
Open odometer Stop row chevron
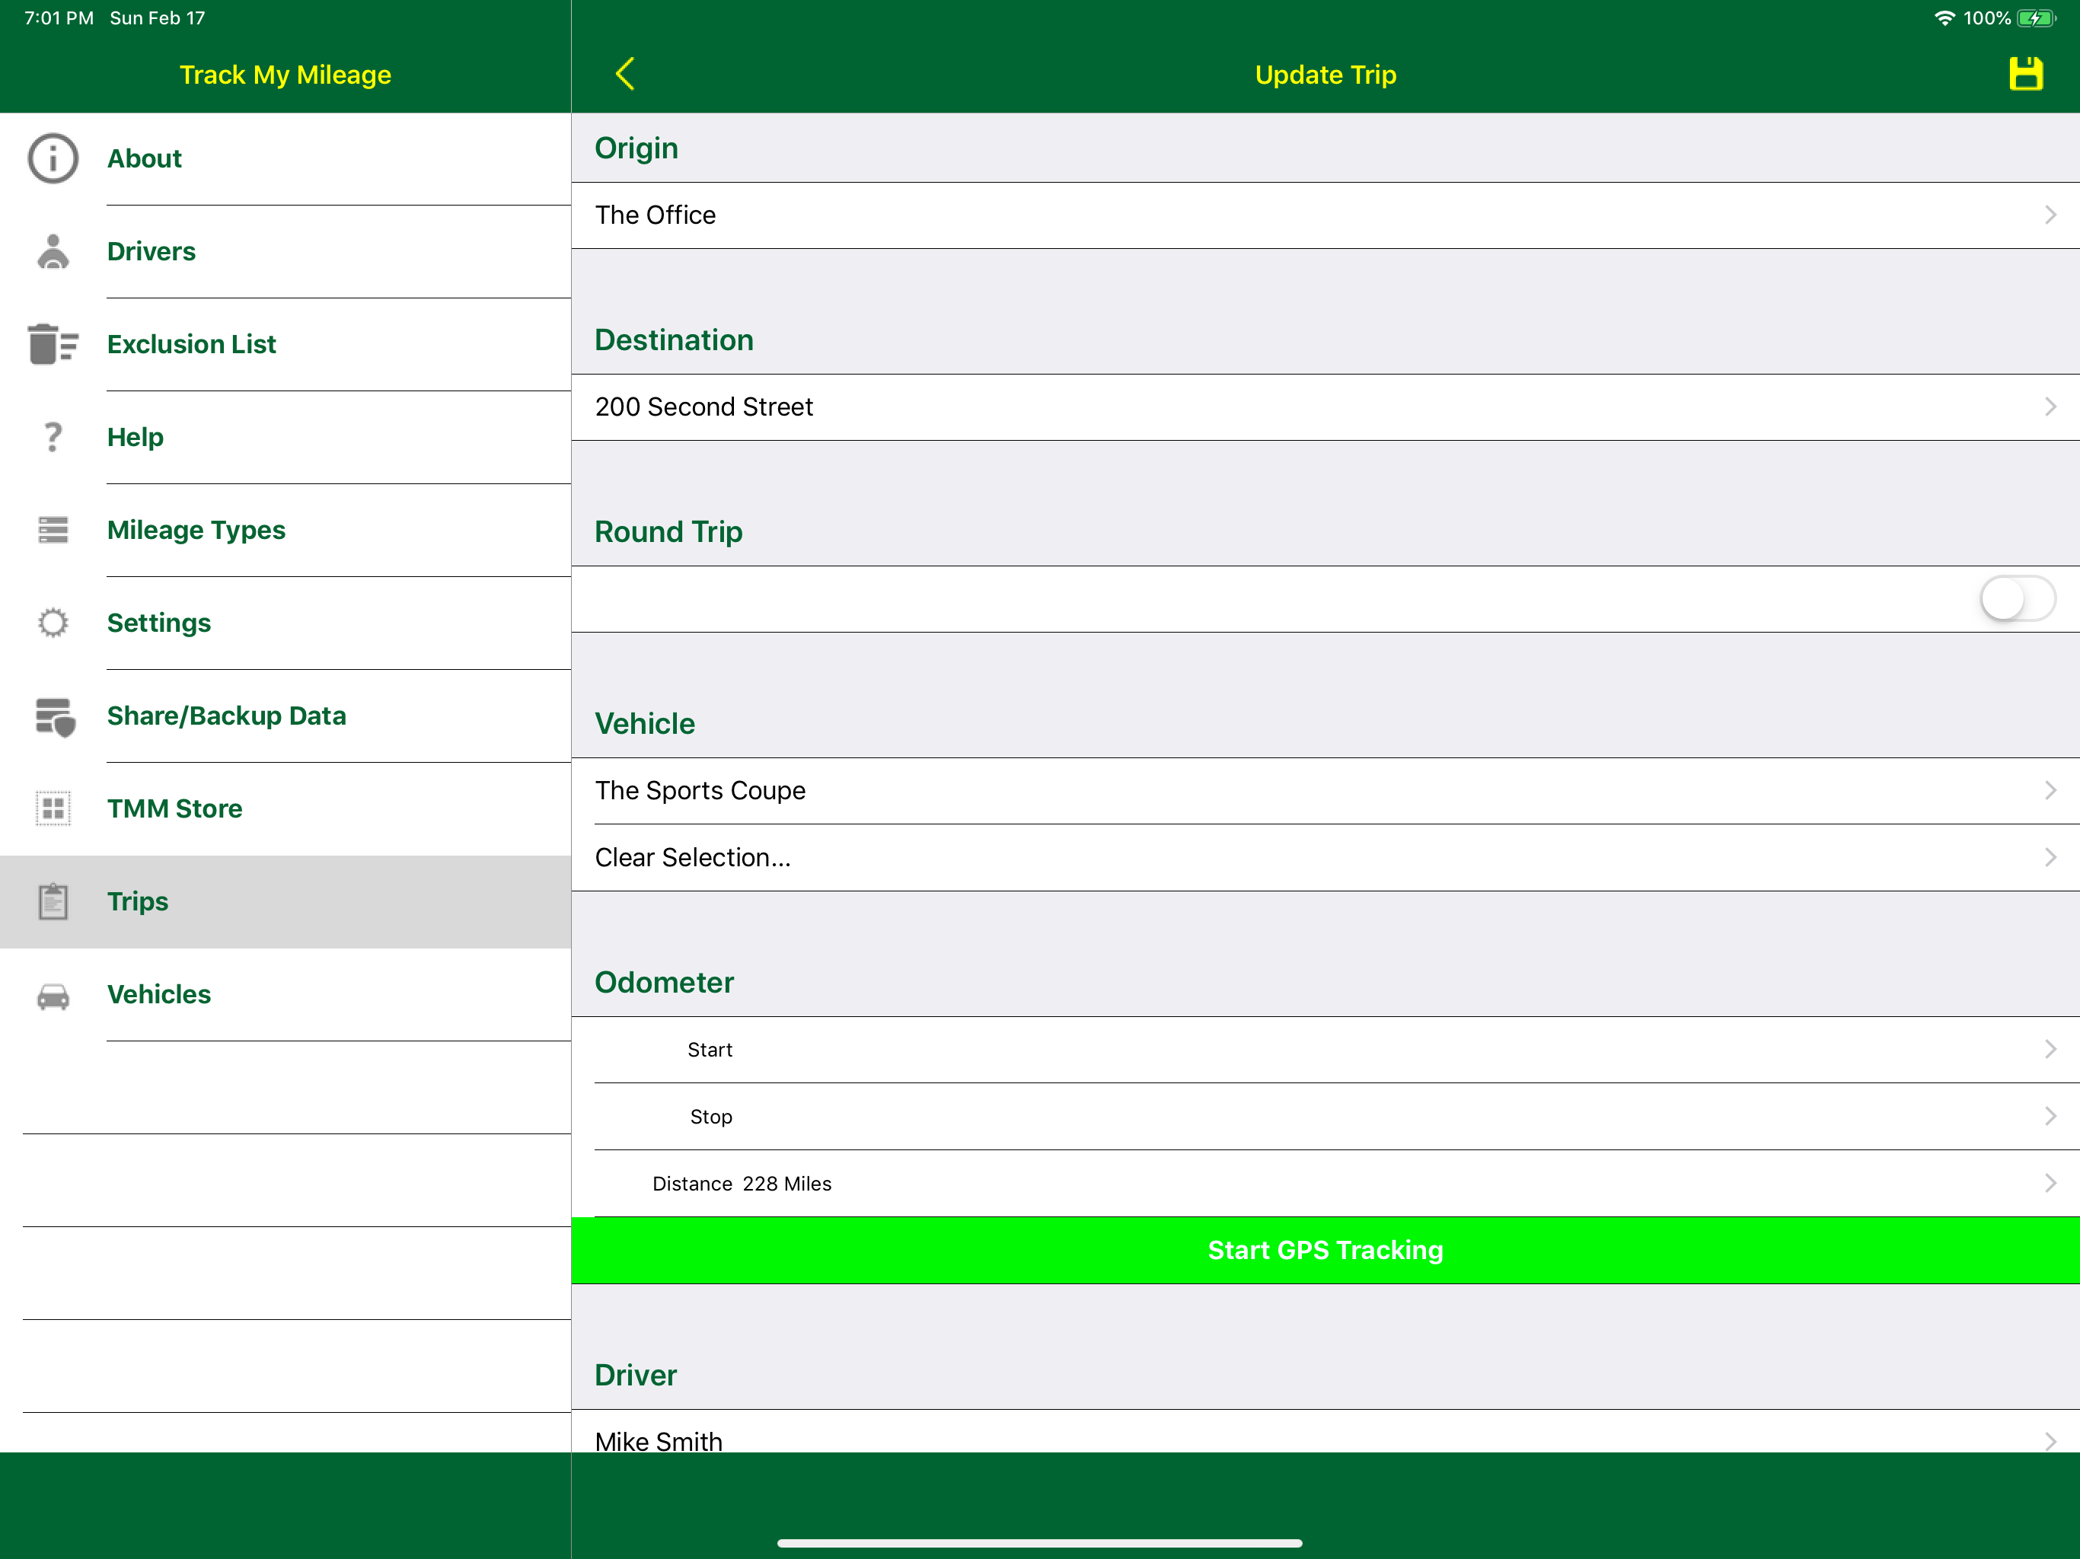2051,1116
